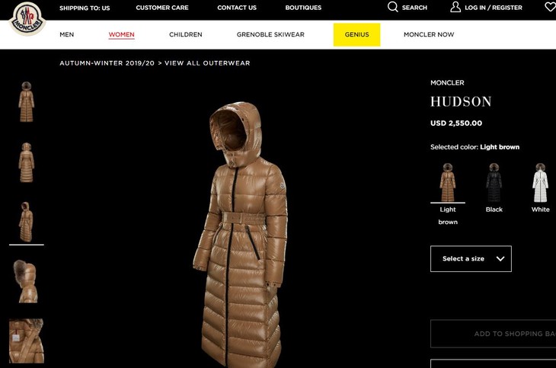
Task: Click the size dropdown chevron arrow
Action: pyautogui.click(x=500, y=259)
